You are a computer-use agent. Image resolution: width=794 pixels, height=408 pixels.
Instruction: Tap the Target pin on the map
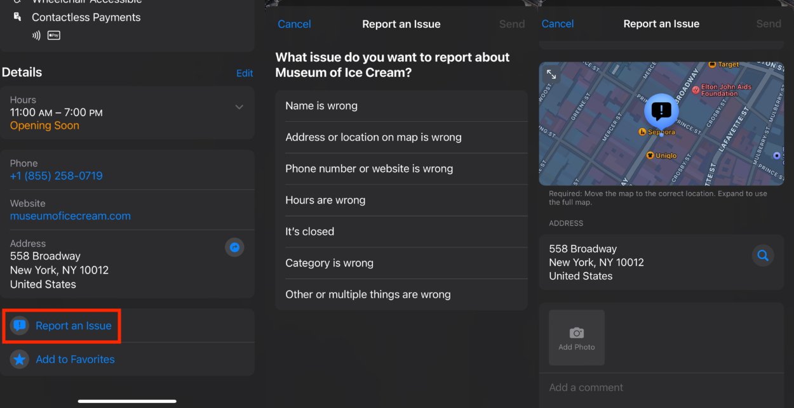tap(713, 63)
